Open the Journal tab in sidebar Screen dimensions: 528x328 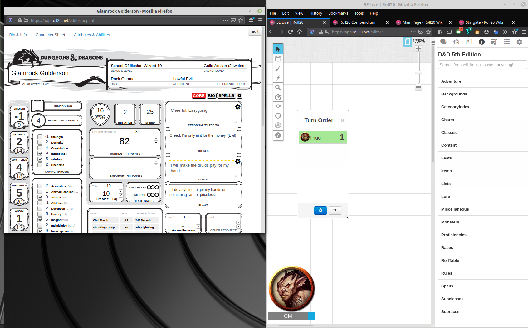pos(469,42)
